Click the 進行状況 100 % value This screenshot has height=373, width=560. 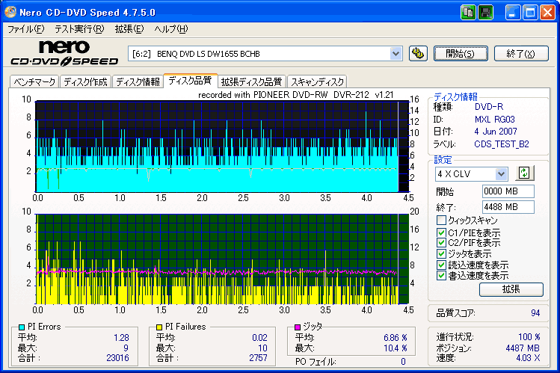529,337
